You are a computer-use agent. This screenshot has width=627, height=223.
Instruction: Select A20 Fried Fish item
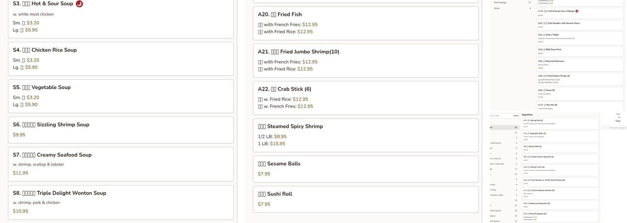click(x=365, y=23)
